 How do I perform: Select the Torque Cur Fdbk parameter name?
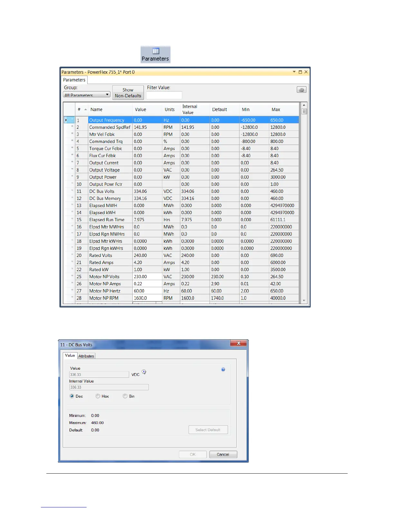pos(106,148)
